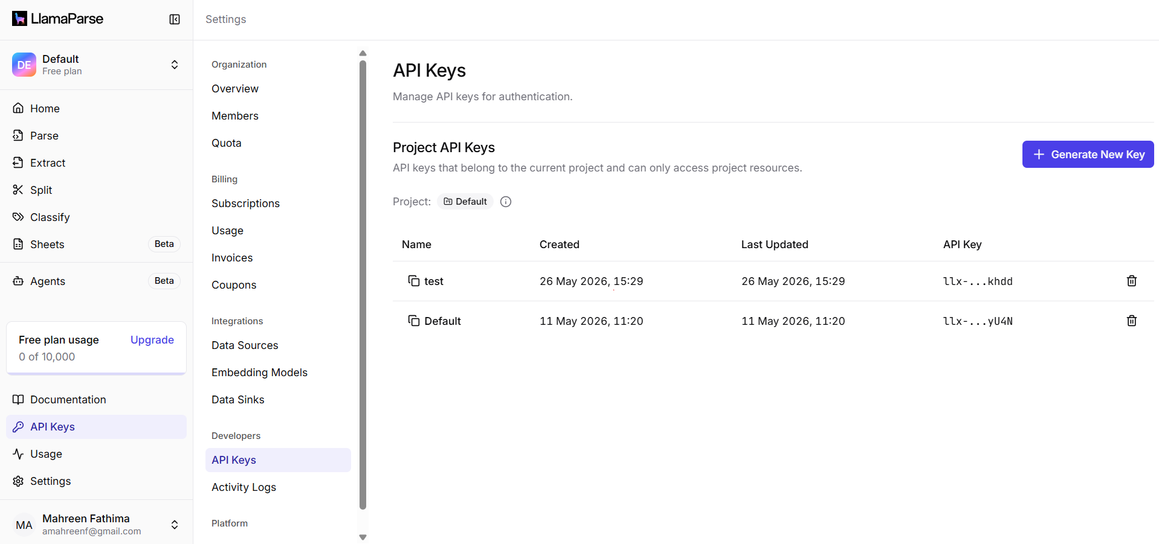The height and width of the screenshot is (544, 1159).
Task: Open Extract in the sidebar
Action: click(48, 163)
